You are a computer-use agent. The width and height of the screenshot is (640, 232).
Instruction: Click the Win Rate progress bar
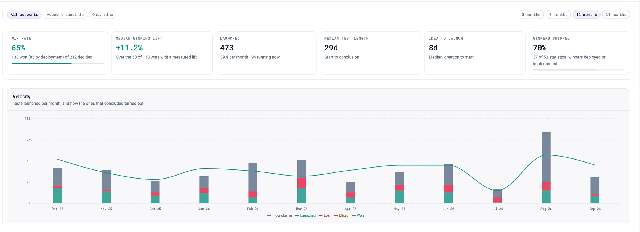[58, 63]
